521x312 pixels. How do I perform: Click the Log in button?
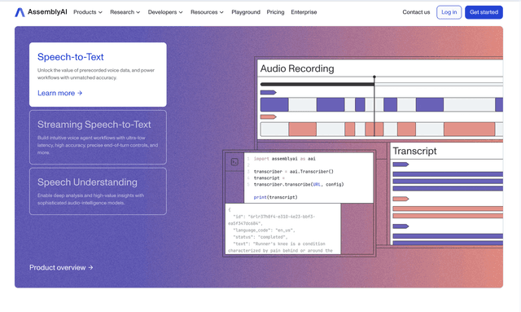click(x=449, y=12)
